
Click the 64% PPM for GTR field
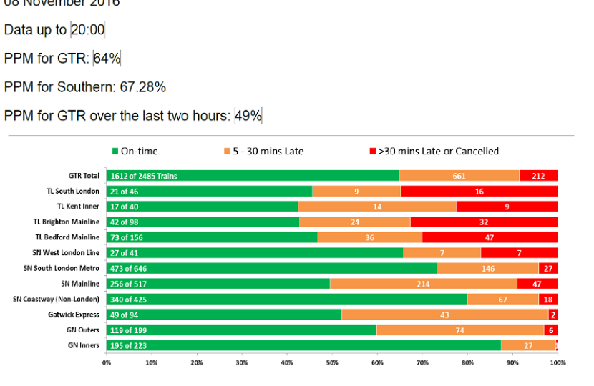(107, 59)
